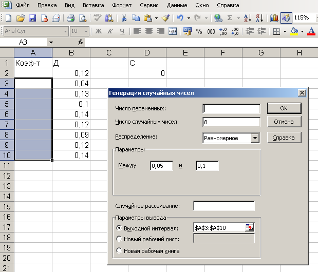Open an existing file via folder icon

20,18
